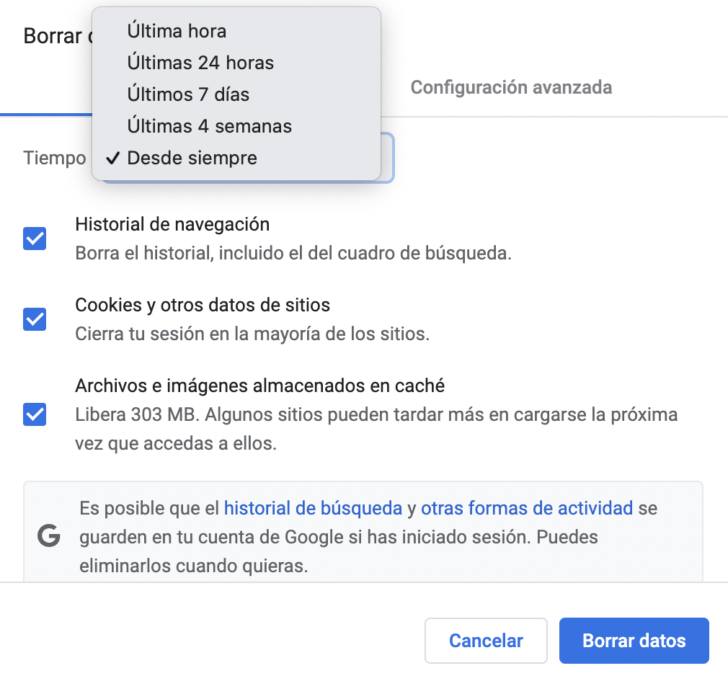Choose Última hora from the time list
Image resolution: width=728 pixels, height=676 pixels.
[177, 31]
